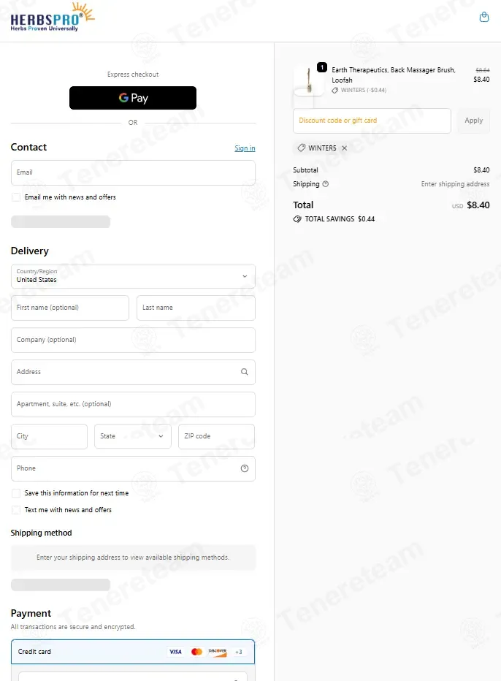Click the HerbsPro logo
Screen dimensions: 501x681
pos(53,17)
